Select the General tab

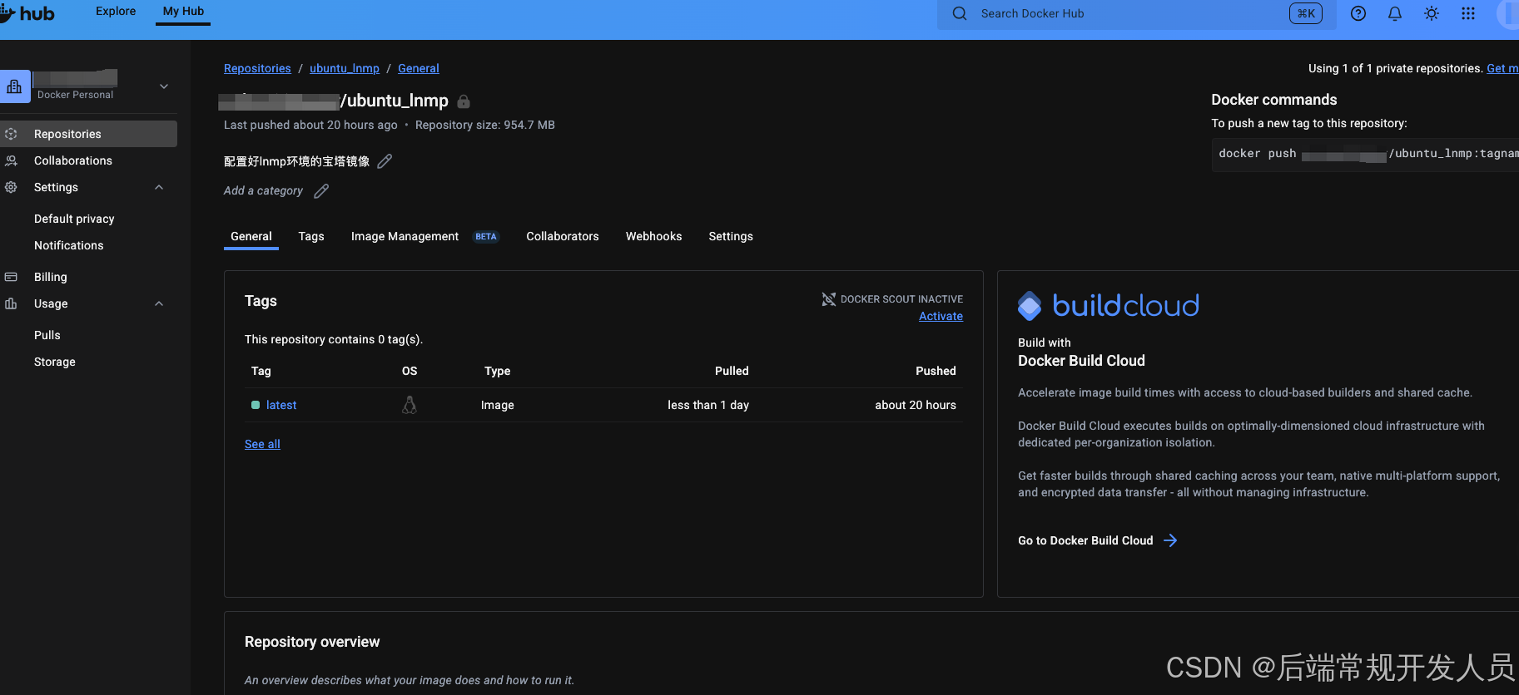[x=251, y=237]
